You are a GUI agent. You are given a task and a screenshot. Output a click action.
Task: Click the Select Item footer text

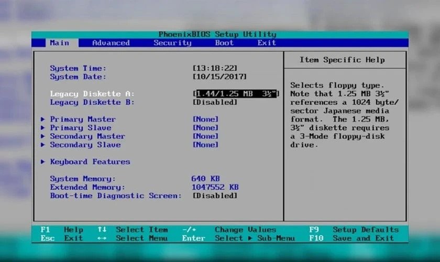(x=142, y=230)
